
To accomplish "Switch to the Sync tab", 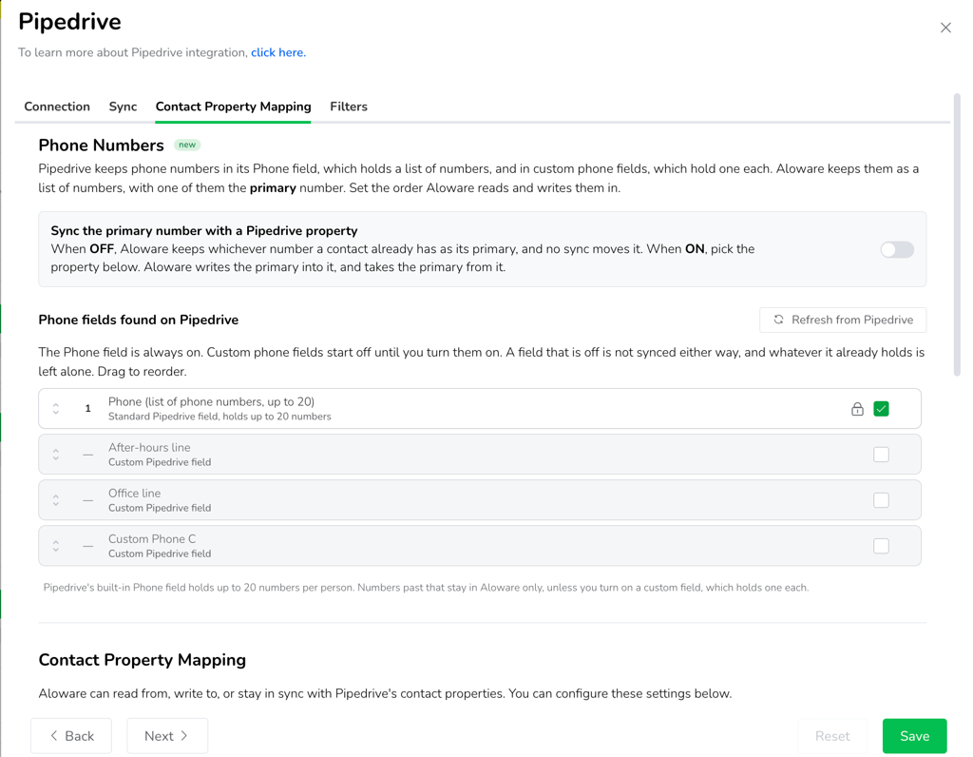I will (123, 107).
